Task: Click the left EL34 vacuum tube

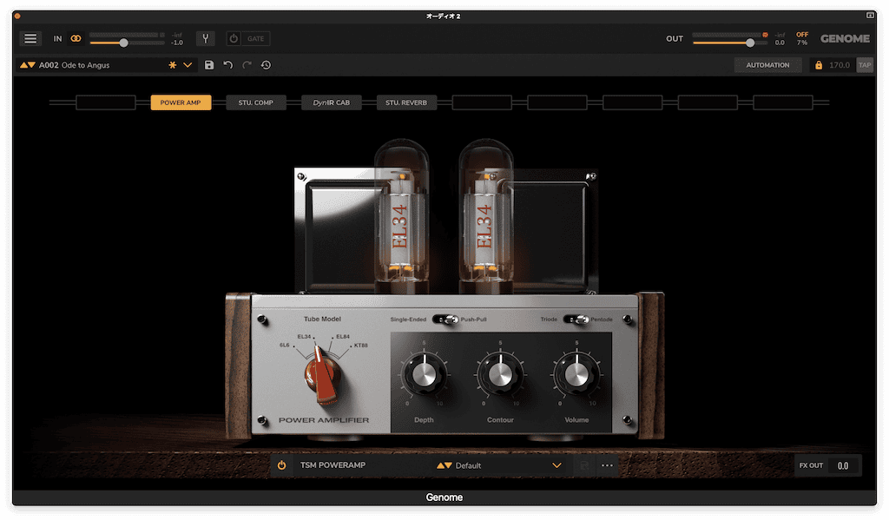Action: 401,215
